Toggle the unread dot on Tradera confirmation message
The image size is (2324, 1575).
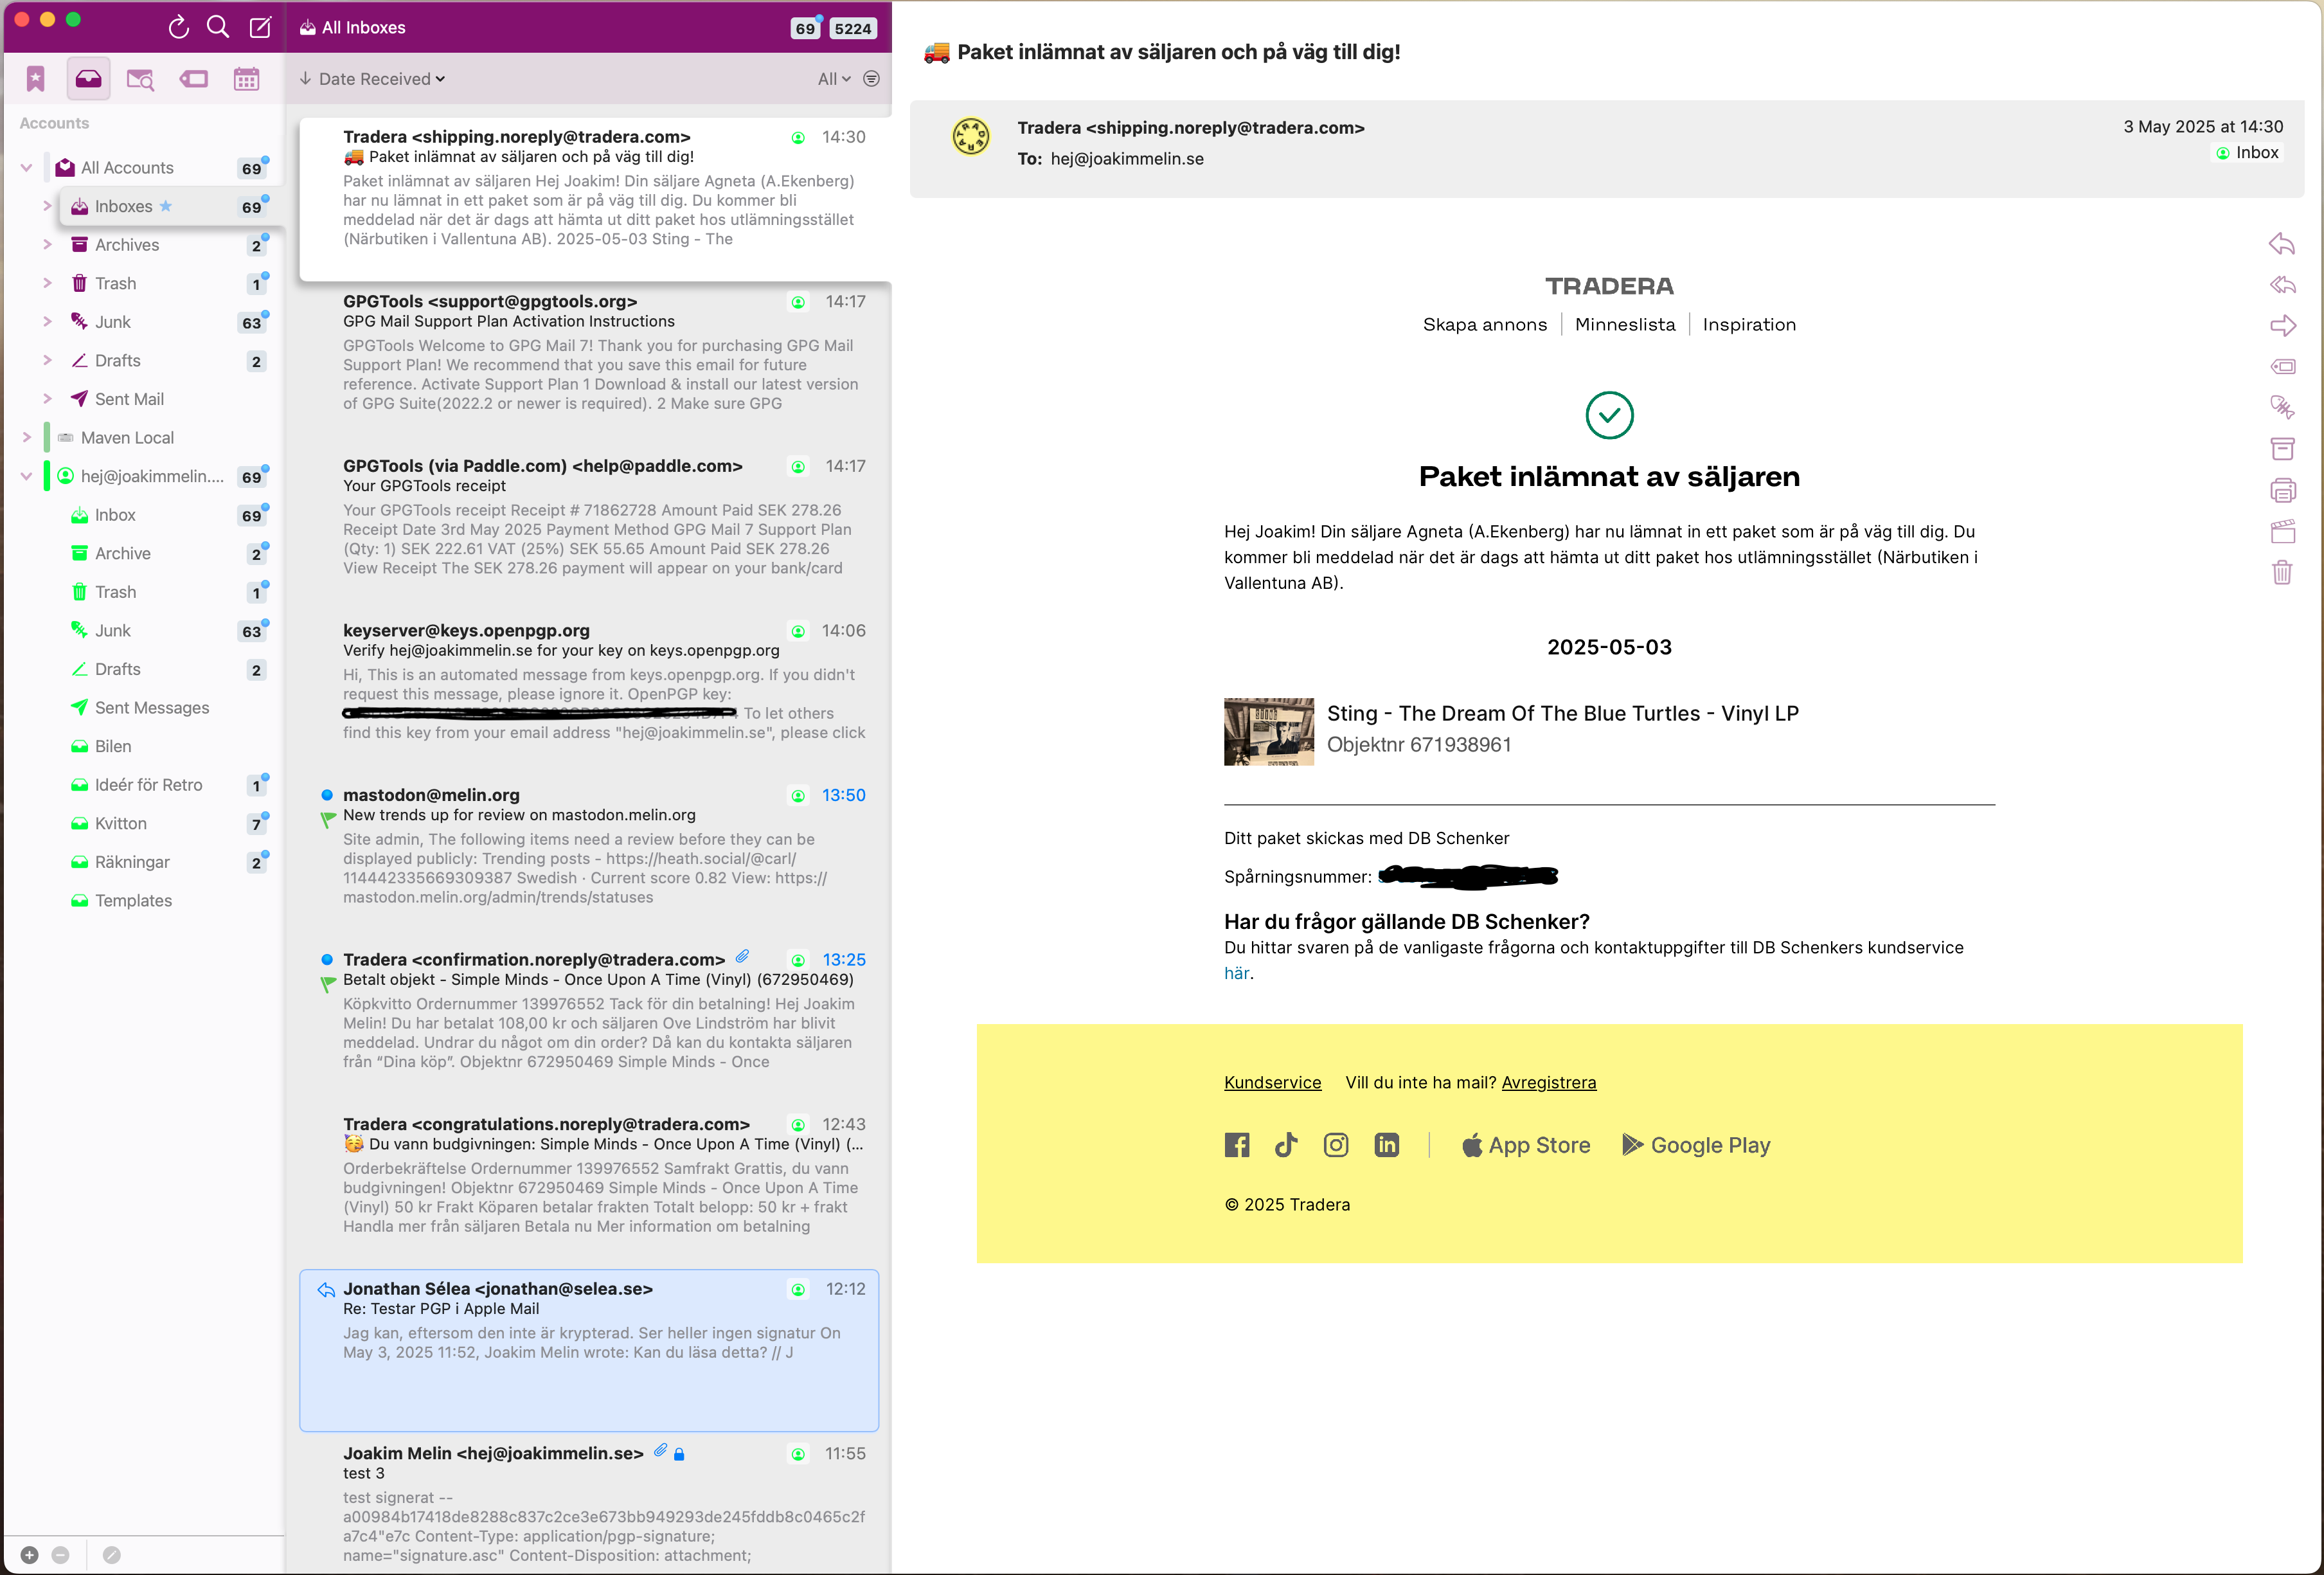coord(326,960)
